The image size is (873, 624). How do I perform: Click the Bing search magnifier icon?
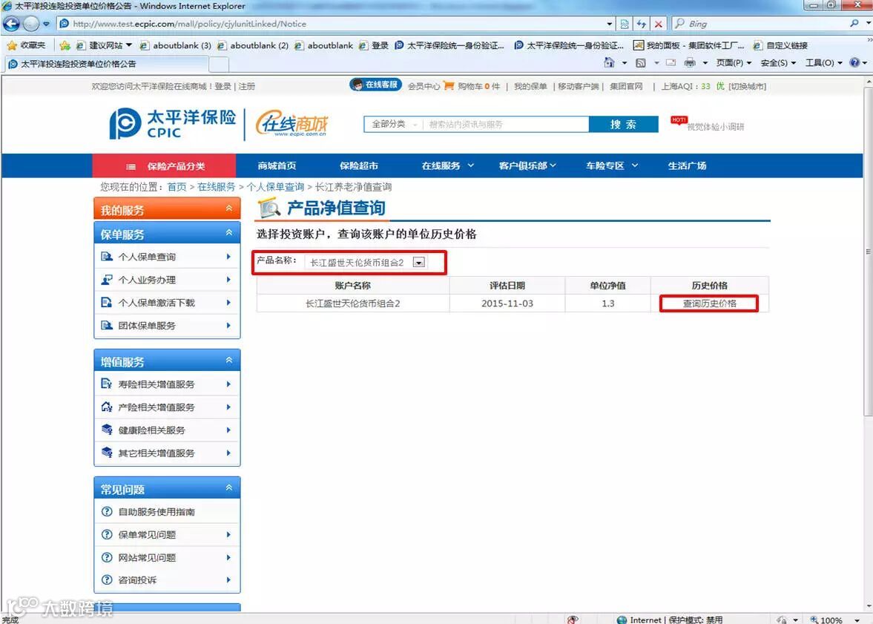click(x=854, y=24)
